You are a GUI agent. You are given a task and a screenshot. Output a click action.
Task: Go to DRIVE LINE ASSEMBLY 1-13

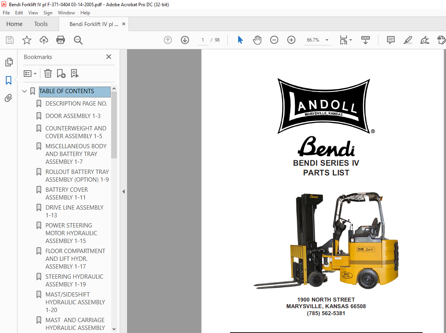click(74, 212)
